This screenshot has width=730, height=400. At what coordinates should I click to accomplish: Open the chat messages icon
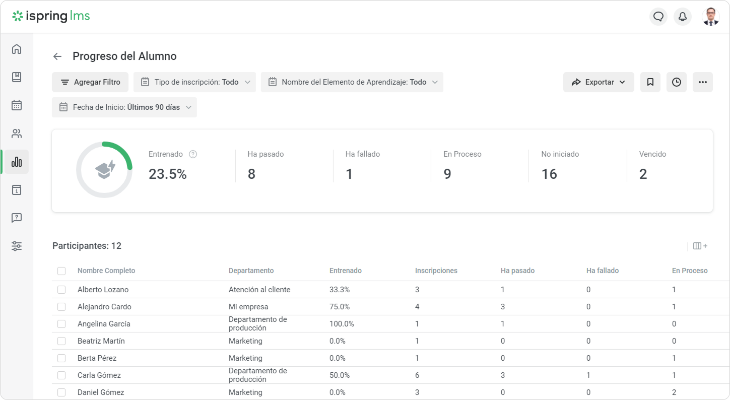point(658,17)
